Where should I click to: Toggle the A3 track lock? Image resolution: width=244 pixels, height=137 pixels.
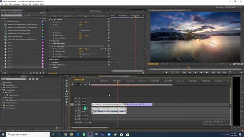(76, 119)
